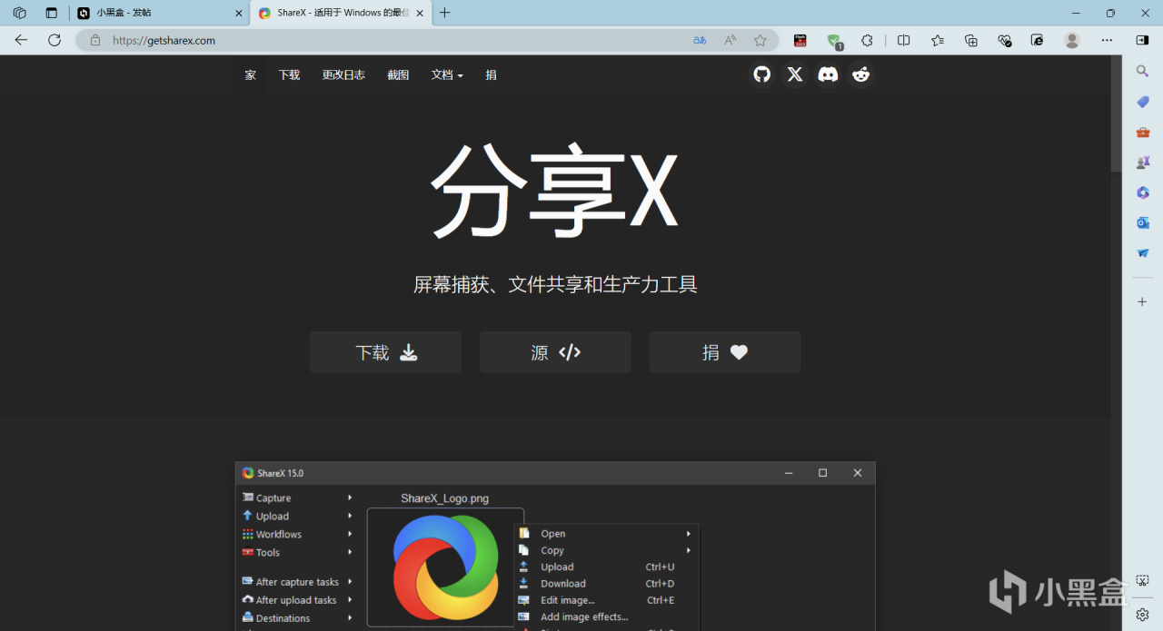Screen dimensions: 1163x631
Task: Click the translate page icon in address bar
Action: [x=700, y=40]
